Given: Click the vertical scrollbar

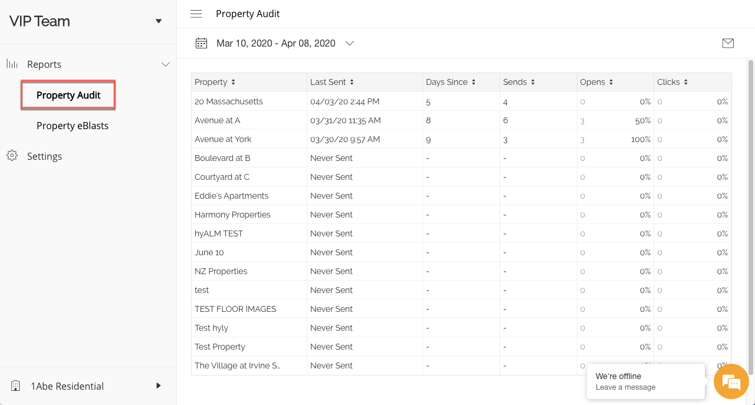Looking at the screenshot, I should (751, 212).
